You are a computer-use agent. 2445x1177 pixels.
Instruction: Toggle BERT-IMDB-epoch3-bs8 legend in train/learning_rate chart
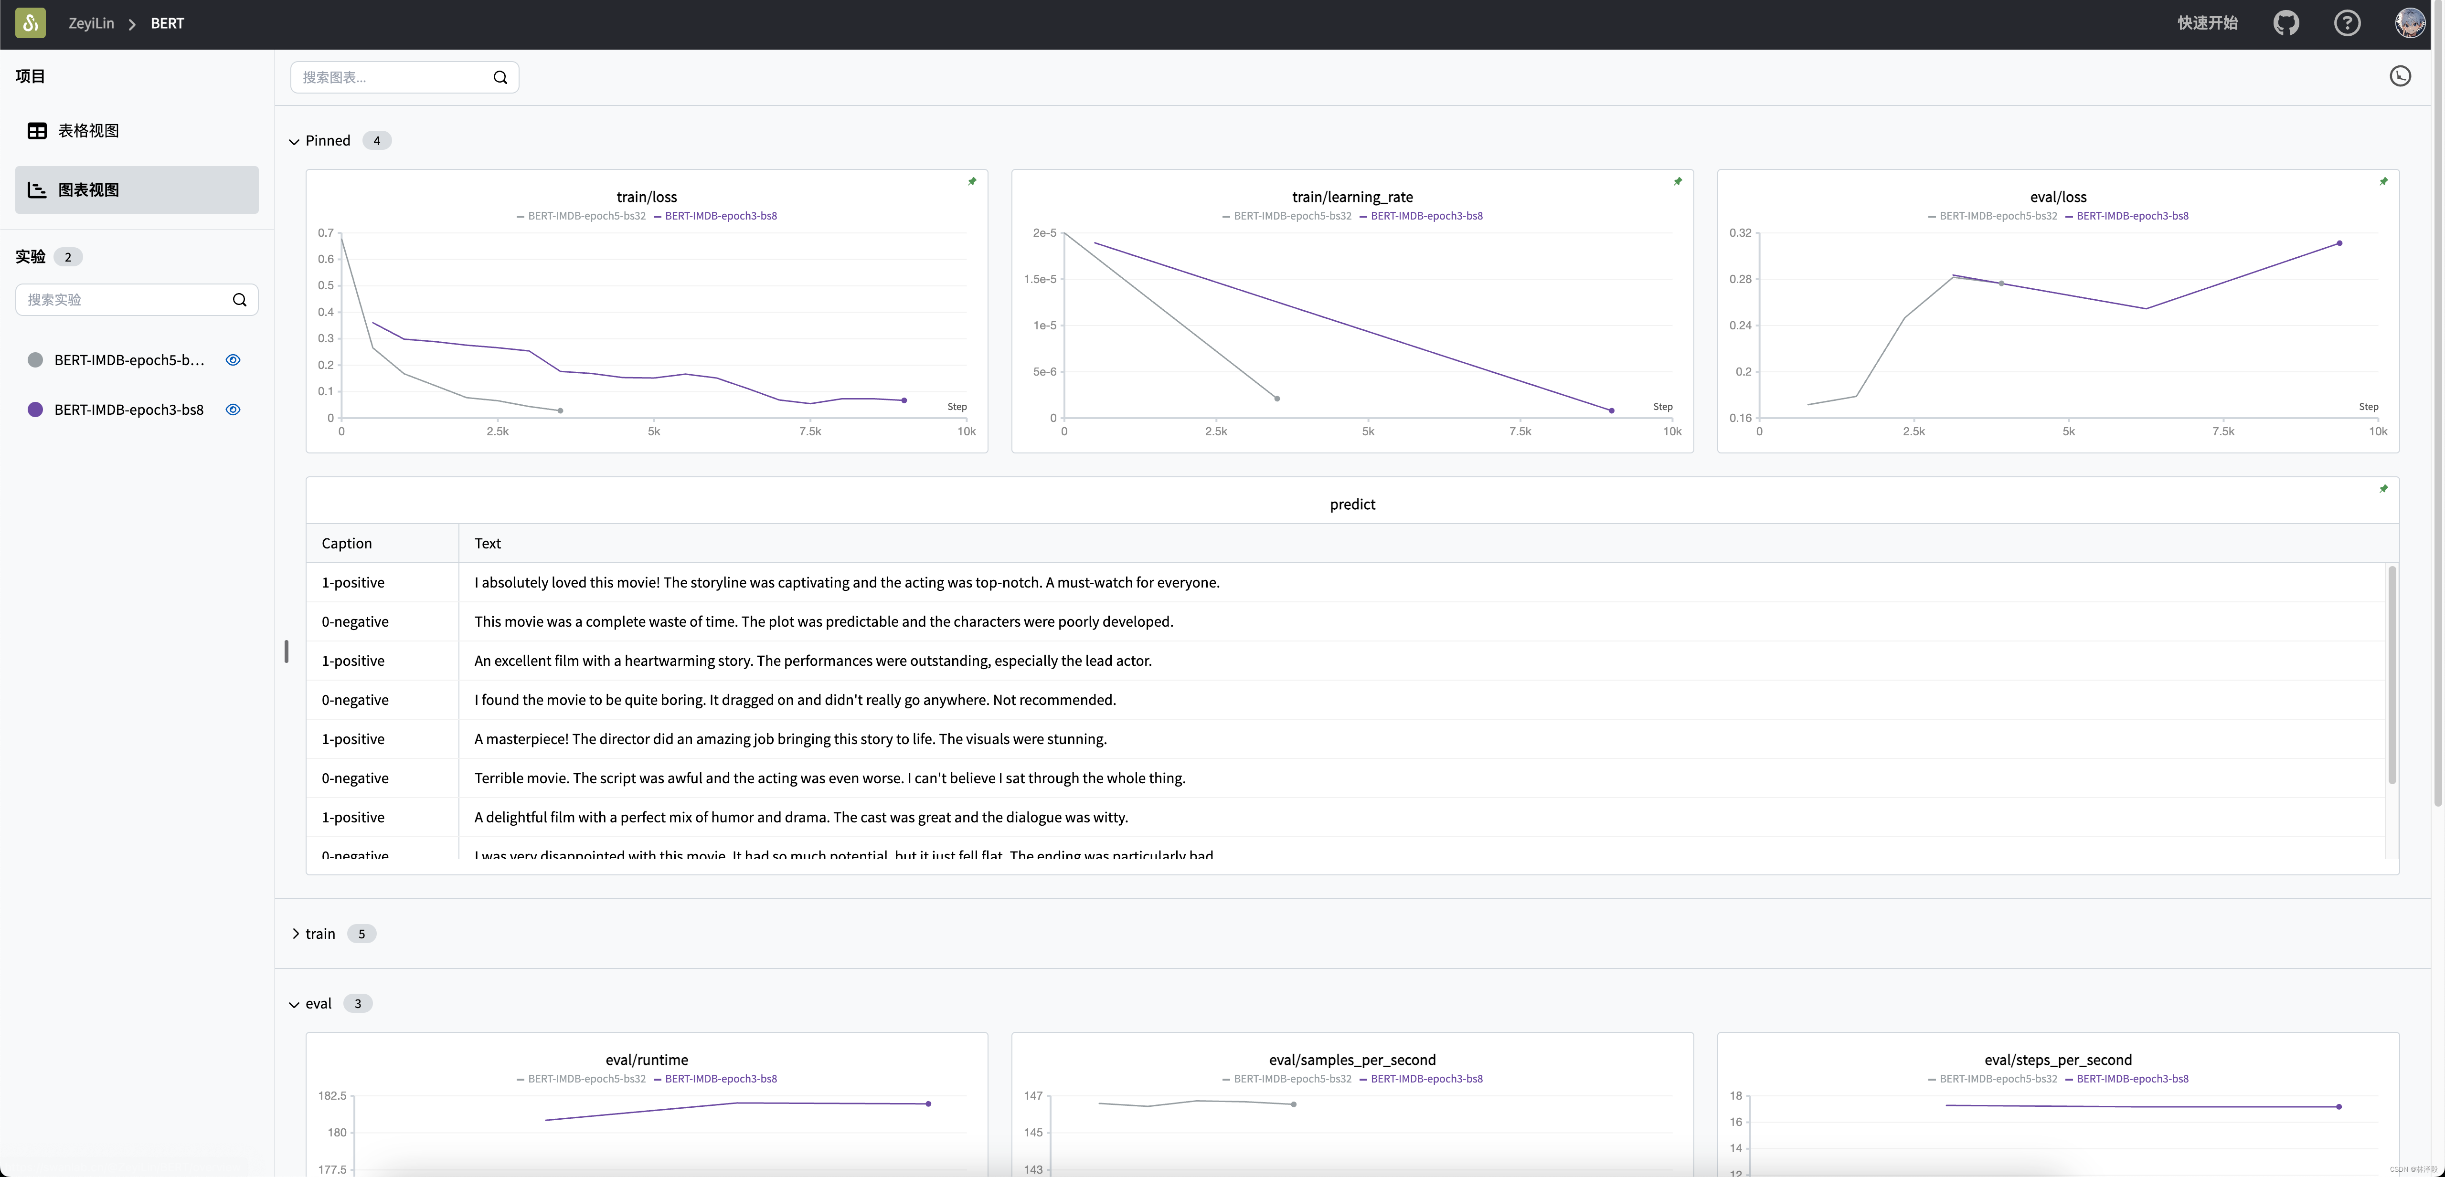coord(1425,216)
